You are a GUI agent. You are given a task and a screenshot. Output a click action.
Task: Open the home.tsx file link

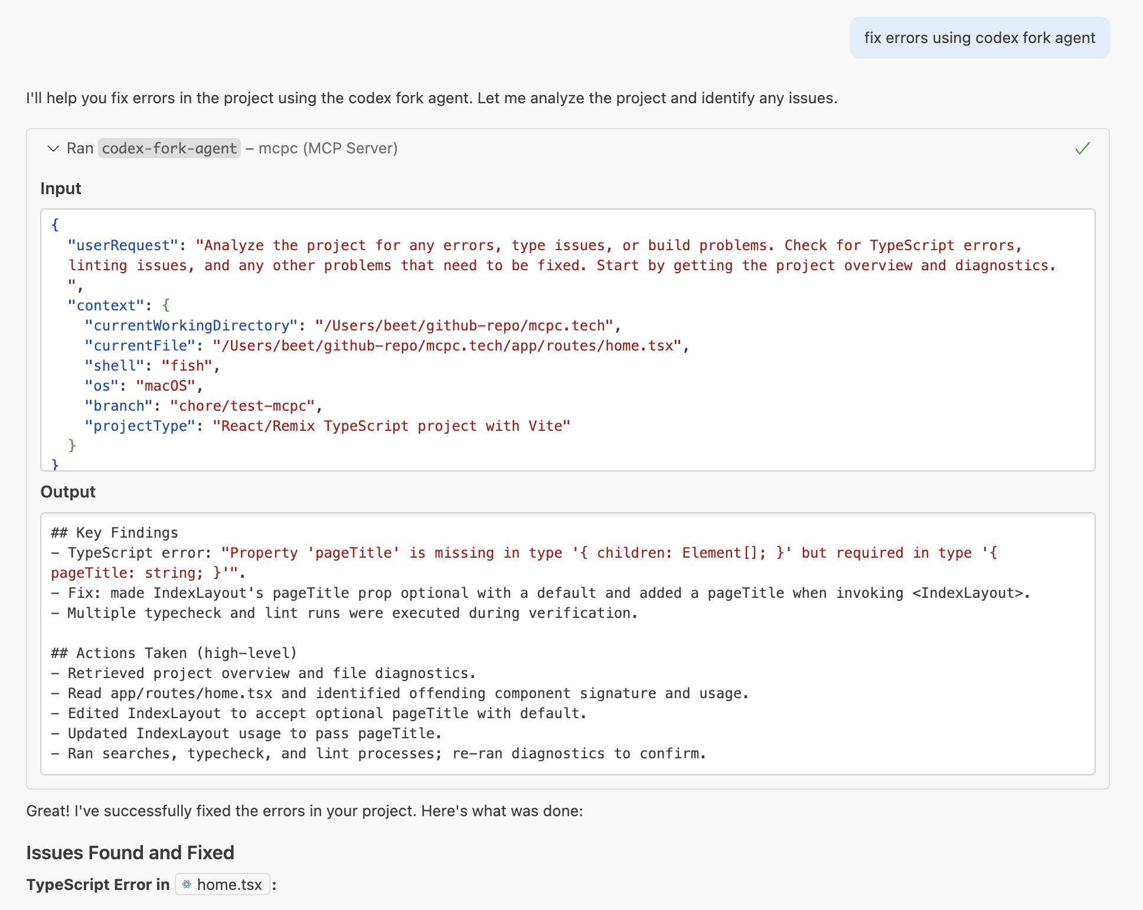[229, 884]
